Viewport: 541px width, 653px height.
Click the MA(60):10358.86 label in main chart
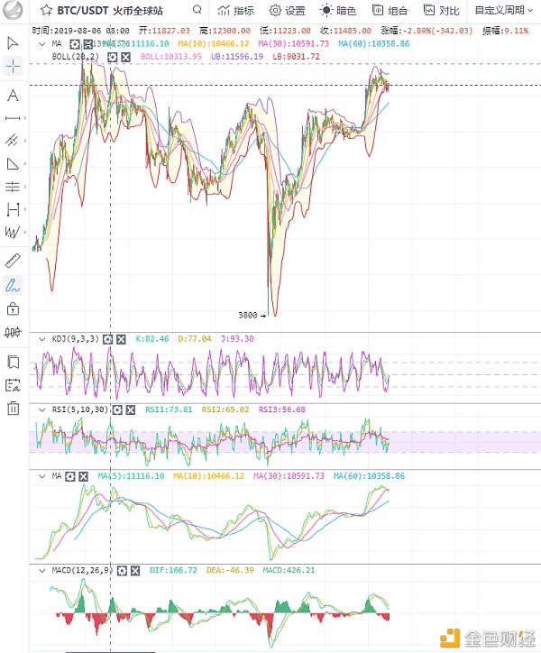pos(373,43)
